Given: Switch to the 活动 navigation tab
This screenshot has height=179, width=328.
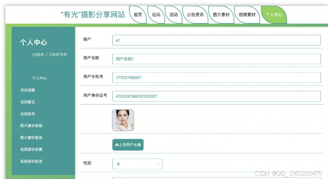Looking at the screenshot, I should [x=173, y=14].
